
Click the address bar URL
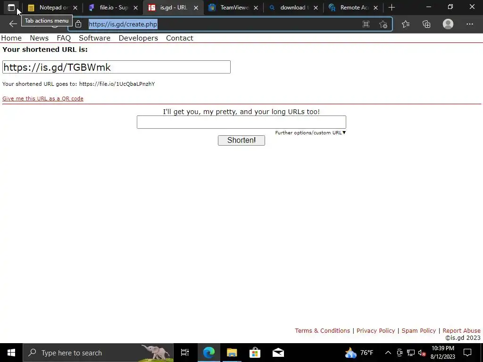coord(123,24)
